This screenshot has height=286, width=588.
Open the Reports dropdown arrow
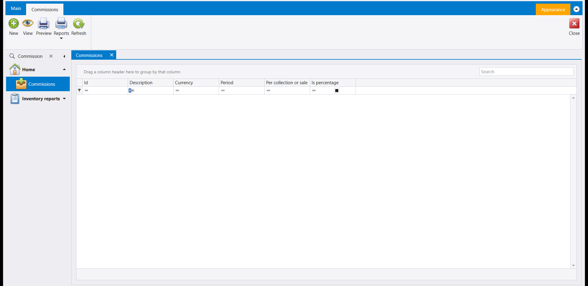point(61,38)
